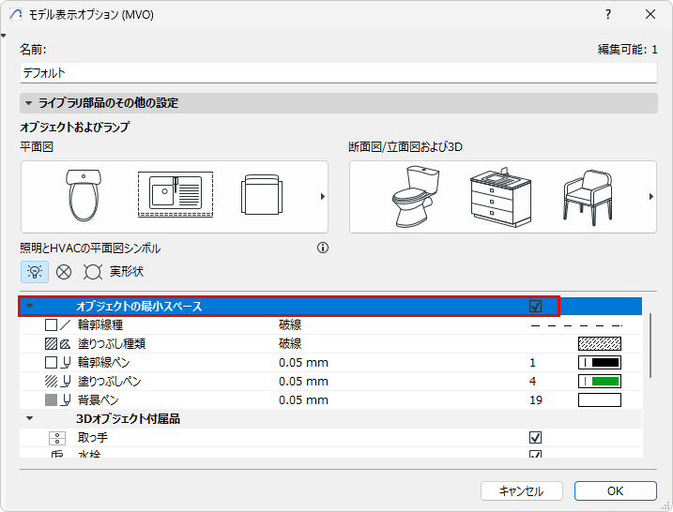Toggle the 取っ手 checkbox
This screenshot has width=673, height=512.
point(535,437)
